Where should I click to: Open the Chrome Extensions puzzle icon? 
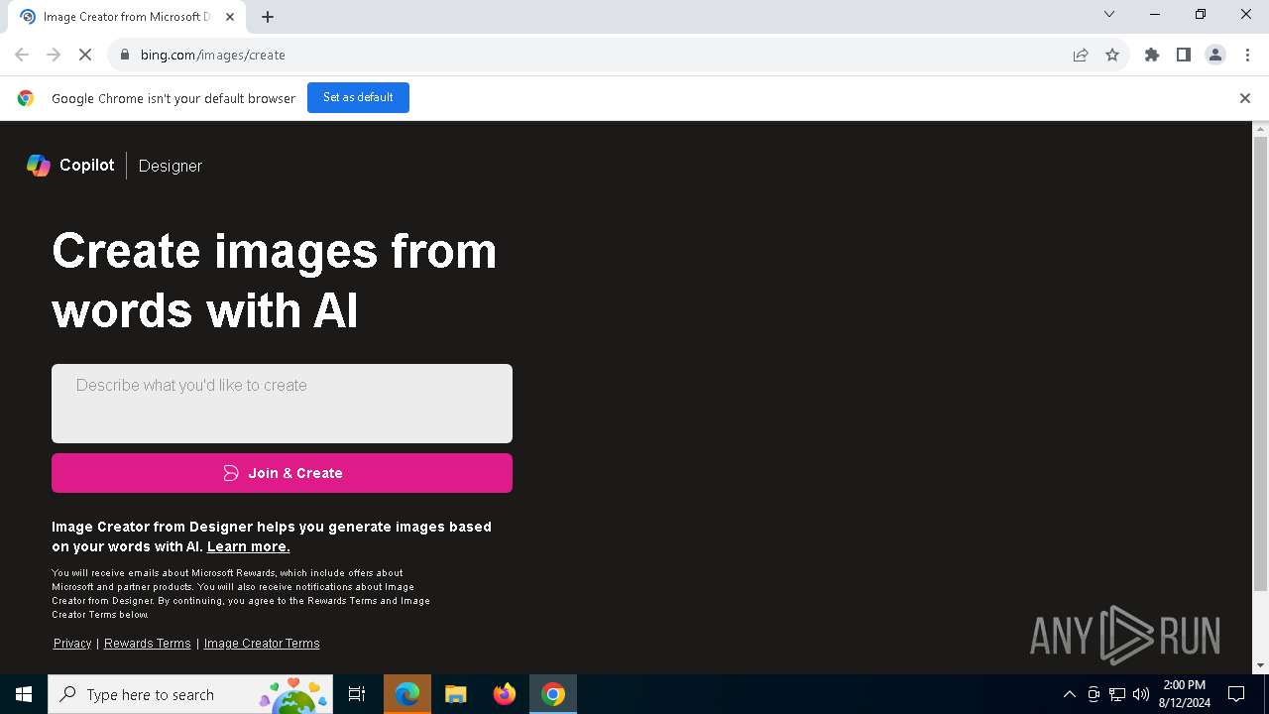[x=1152, y=55]
